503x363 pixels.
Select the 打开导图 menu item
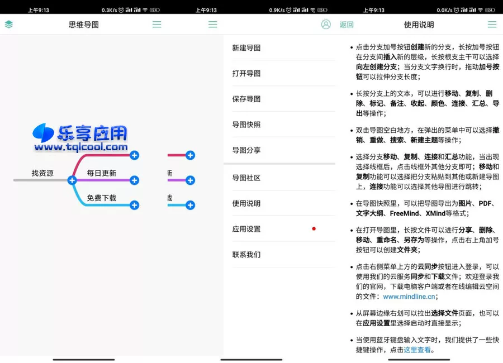[x=246, y=73]
